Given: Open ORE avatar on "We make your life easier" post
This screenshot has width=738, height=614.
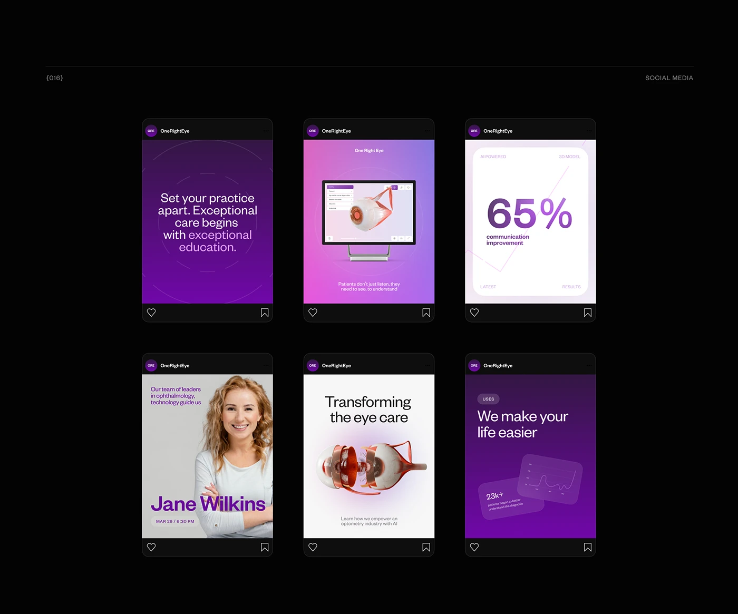Looking at the screenshot, I should (x=474, y=365).
